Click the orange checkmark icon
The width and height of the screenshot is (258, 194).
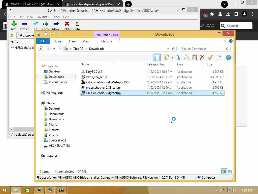[x=210, y=57]
